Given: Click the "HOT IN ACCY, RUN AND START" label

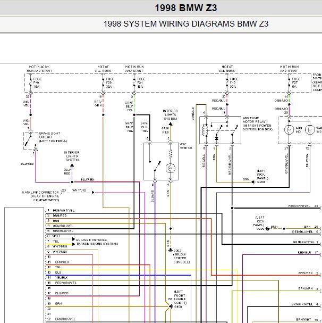Looking at the screenshot, I should click(39, 69).
